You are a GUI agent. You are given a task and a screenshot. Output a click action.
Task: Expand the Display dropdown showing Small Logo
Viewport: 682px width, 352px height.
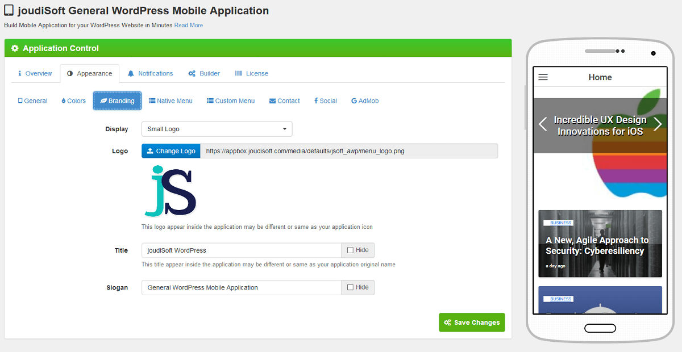point(217,129)
